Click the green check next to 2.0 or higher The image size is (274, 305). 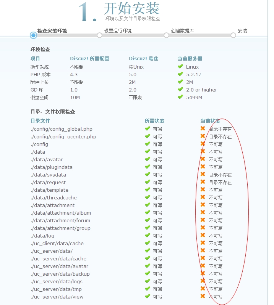point(180,89)
